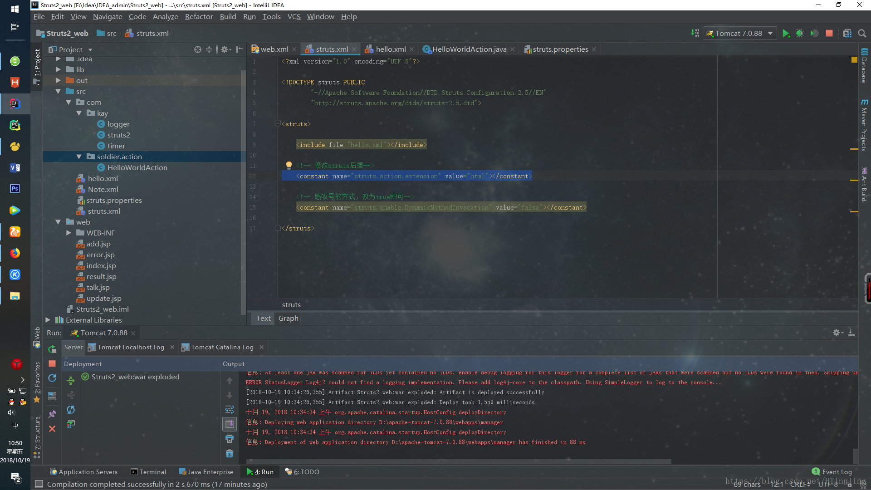The image size is (871, 490).
Task: Run with coverage icon in toolbar
Action: tap(815, 34)
